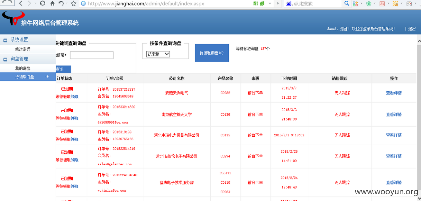View details for 安徽天沃电气 order
Viewport: 421px width, 201px height.
coord(394,93)
